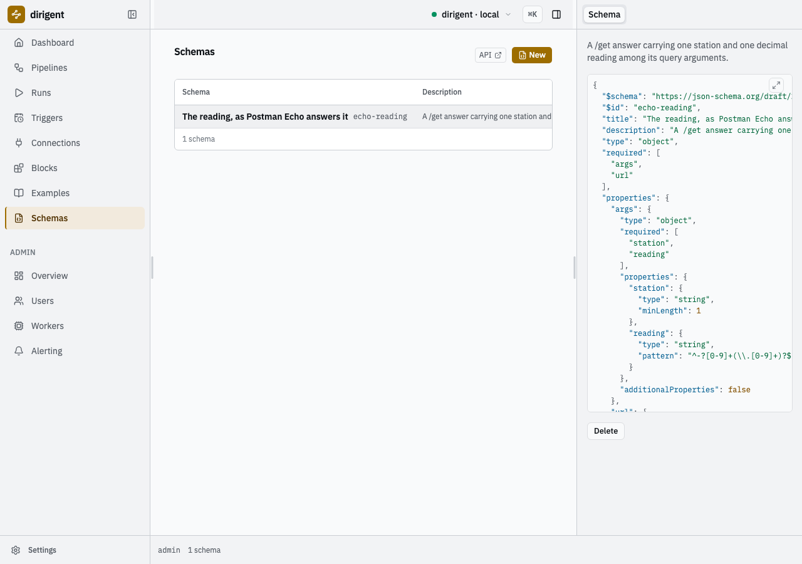Click the Description column header
Screen dimensions: 802x564
click(x=442, y=92)
